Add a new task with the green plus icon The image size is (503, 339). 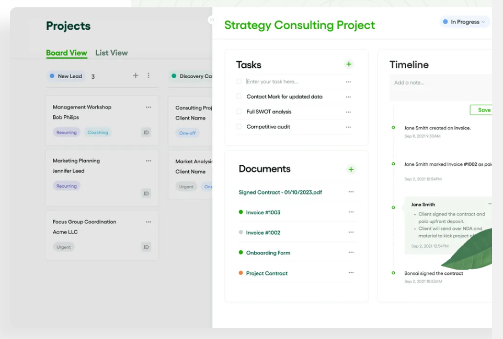349,64
